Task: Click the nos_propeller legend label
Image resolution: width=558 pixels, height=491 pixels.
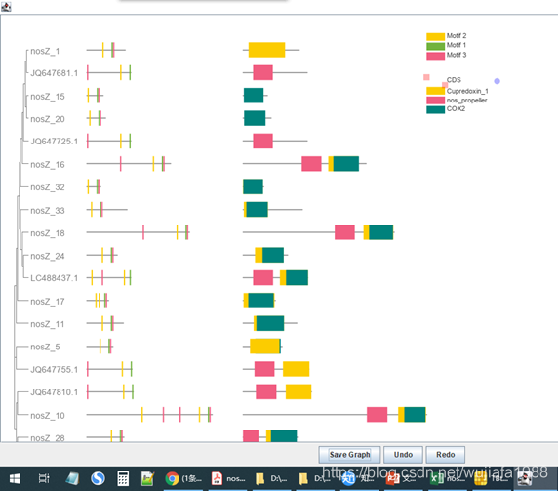Action: point(466,101)
